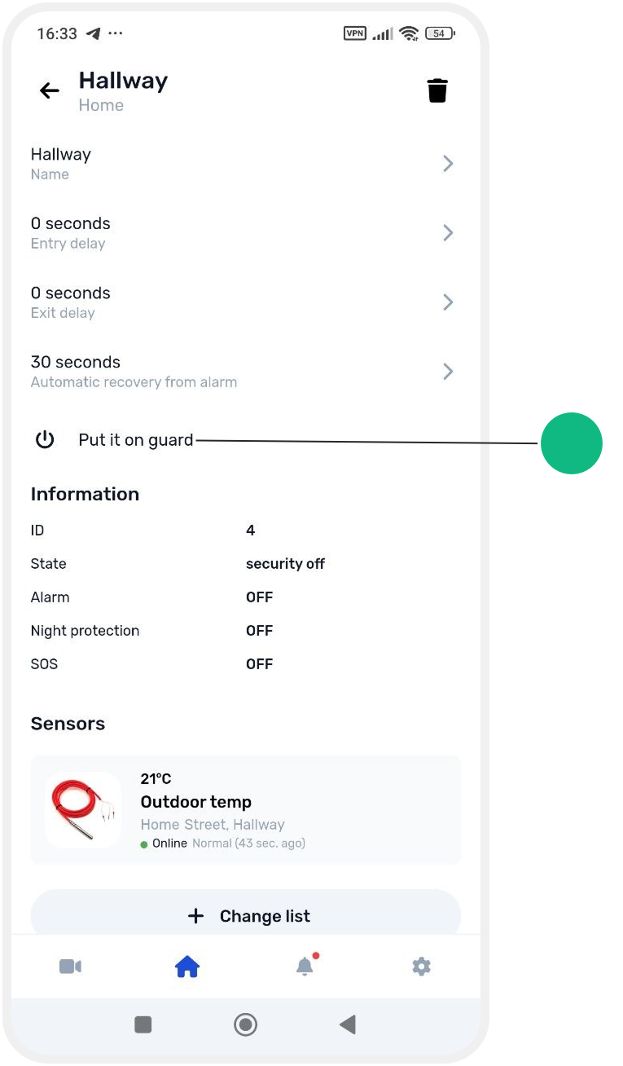
Task: Open the camera tab in bottom navigation
Action: [70, 967]
